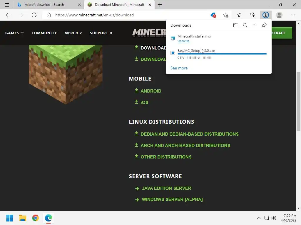Open tracking prevention shield icon
This screenshot has width=301, height=225.
point(213,15)
